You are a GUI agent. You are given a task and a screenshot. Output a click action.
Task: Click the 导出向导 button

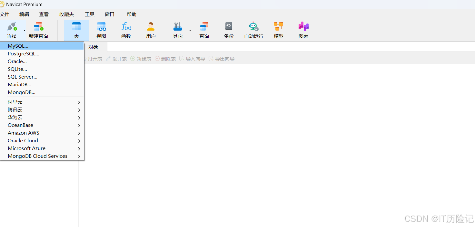(x=222, y=59)
